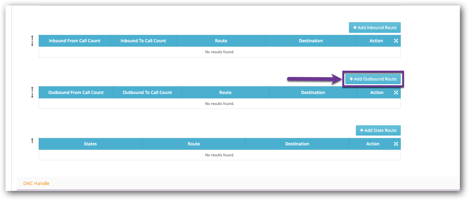Click the Action header in the inbound table

click(x=376, y=41)
